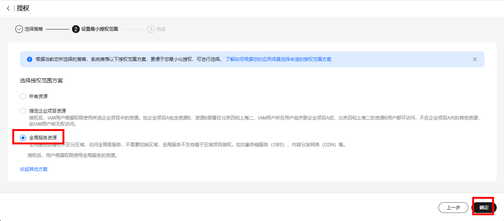Select the 指定企业项目资源 radio option

[x=23, y=111]
